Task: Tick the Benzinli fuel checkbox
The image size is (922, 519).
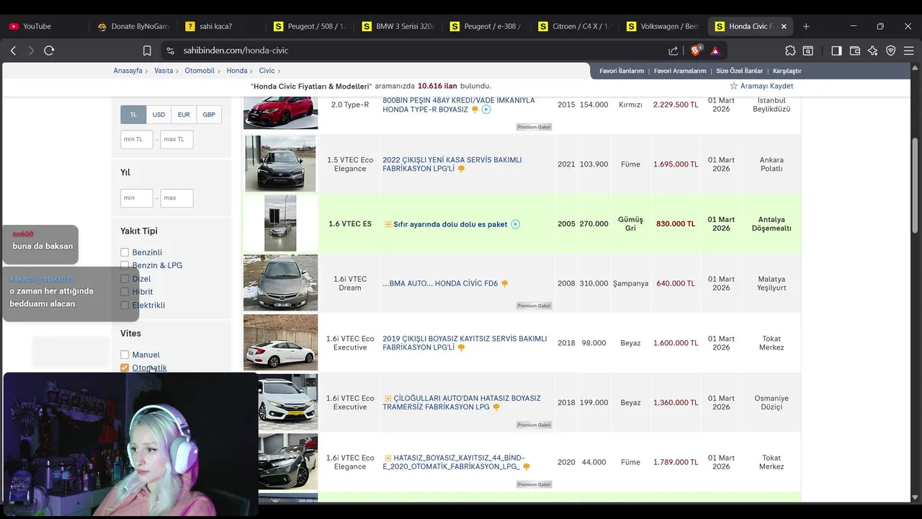Action: (125, 252)
